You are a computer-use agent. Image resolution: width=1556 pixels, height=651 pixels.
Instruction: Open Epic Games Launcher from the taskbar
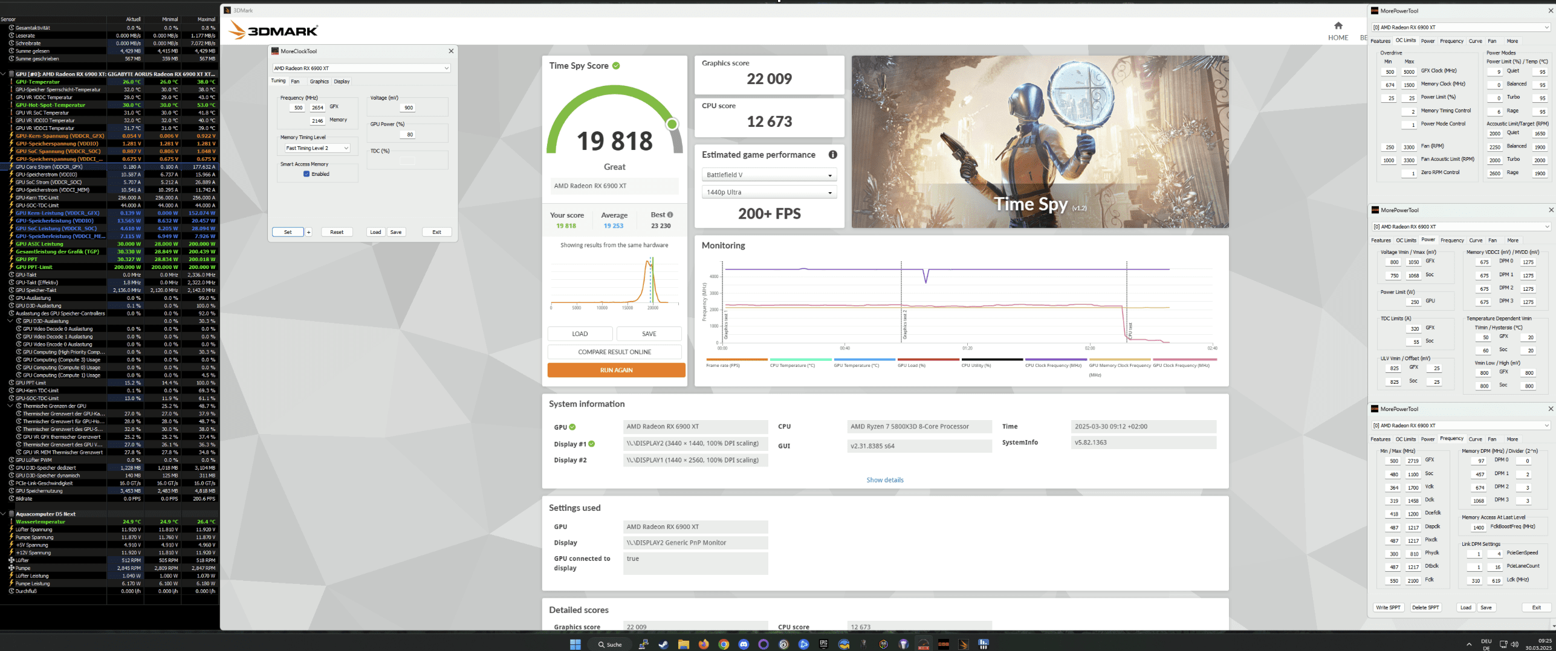pos(823,644)
